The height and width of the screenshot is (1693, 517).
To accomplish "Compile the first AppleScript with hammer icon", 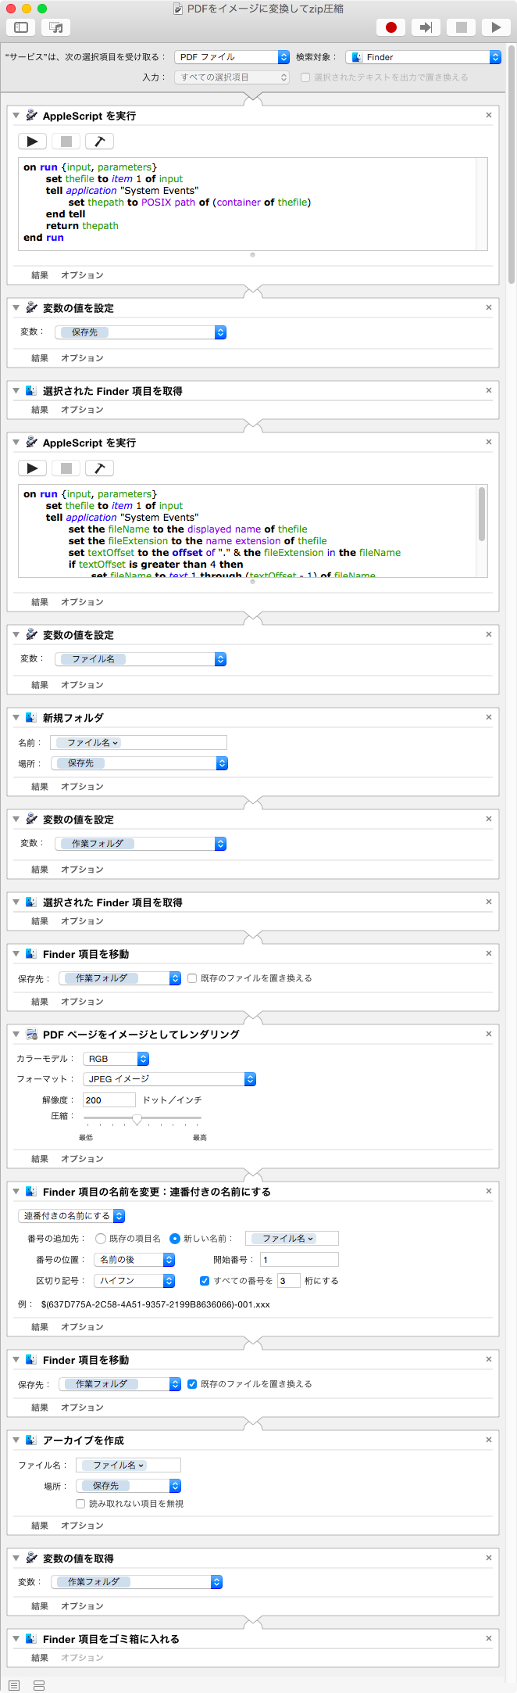I will pos(99,142).
